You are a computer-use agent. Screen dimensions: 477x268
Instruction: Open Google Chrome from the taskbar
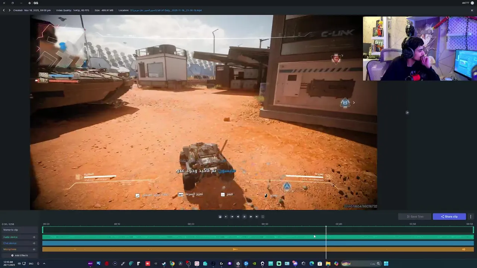(x=172, y=264)
